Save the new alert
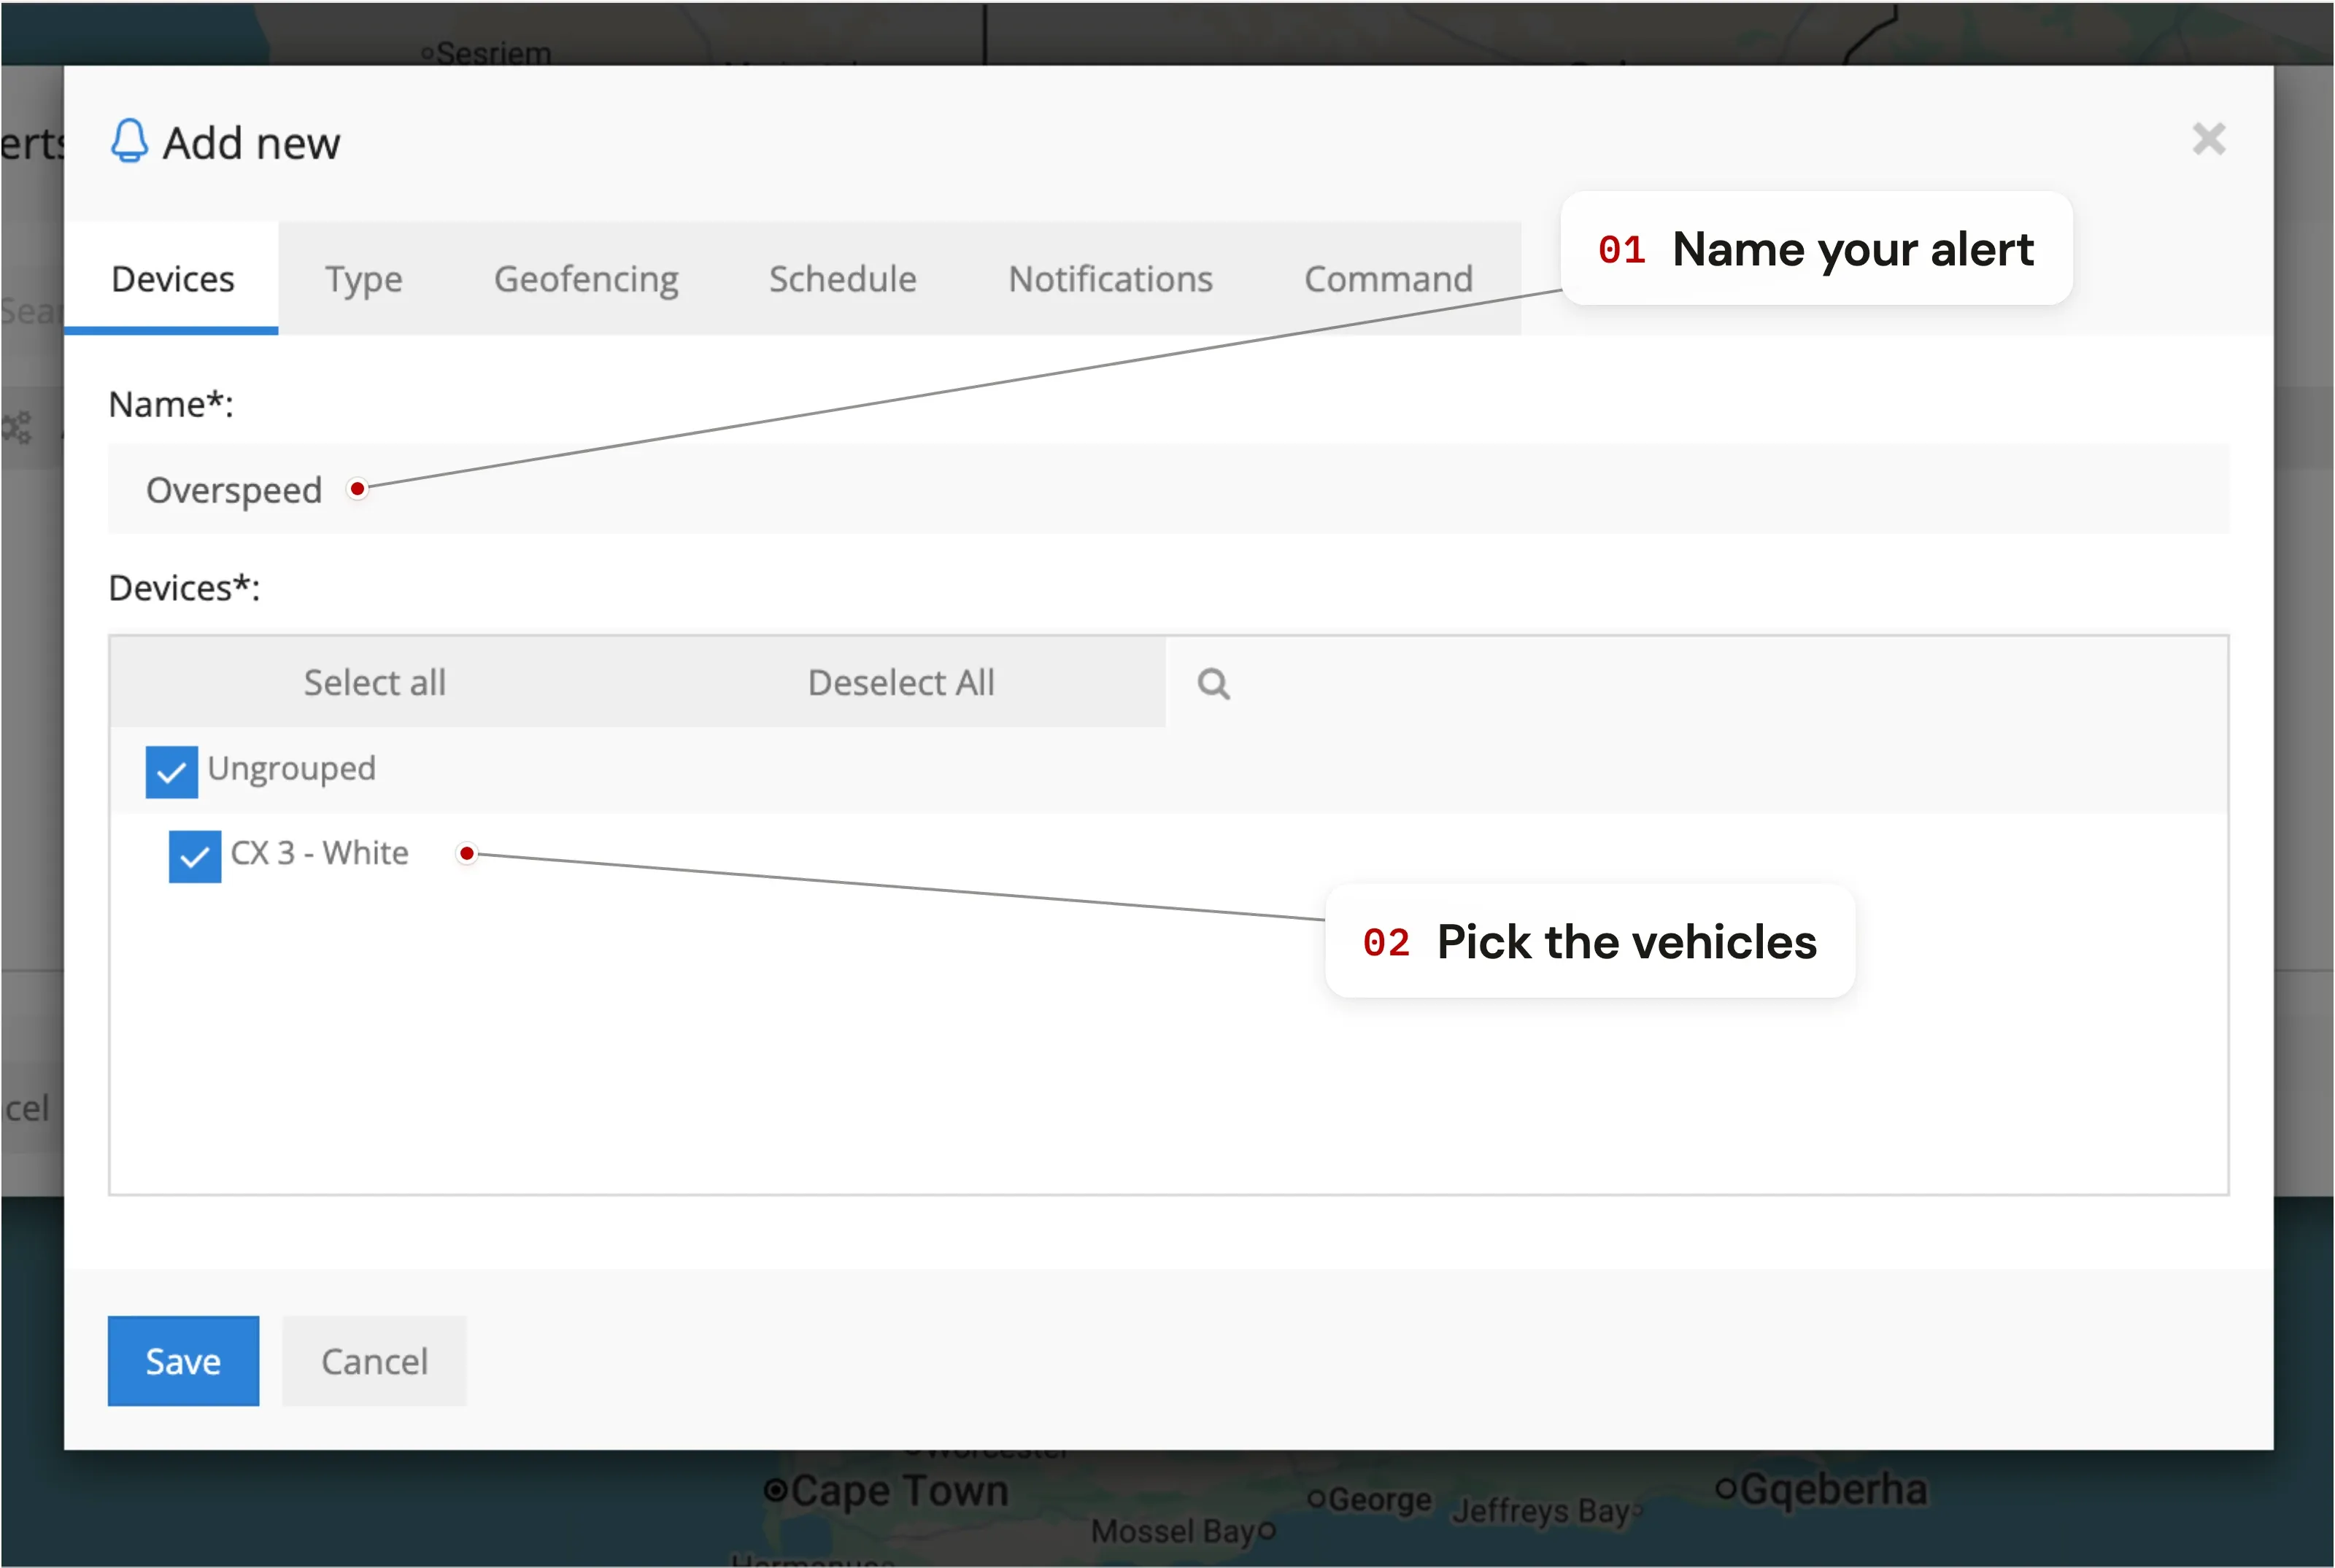Screen dimensions: 2335x1568 point(183,1361)
